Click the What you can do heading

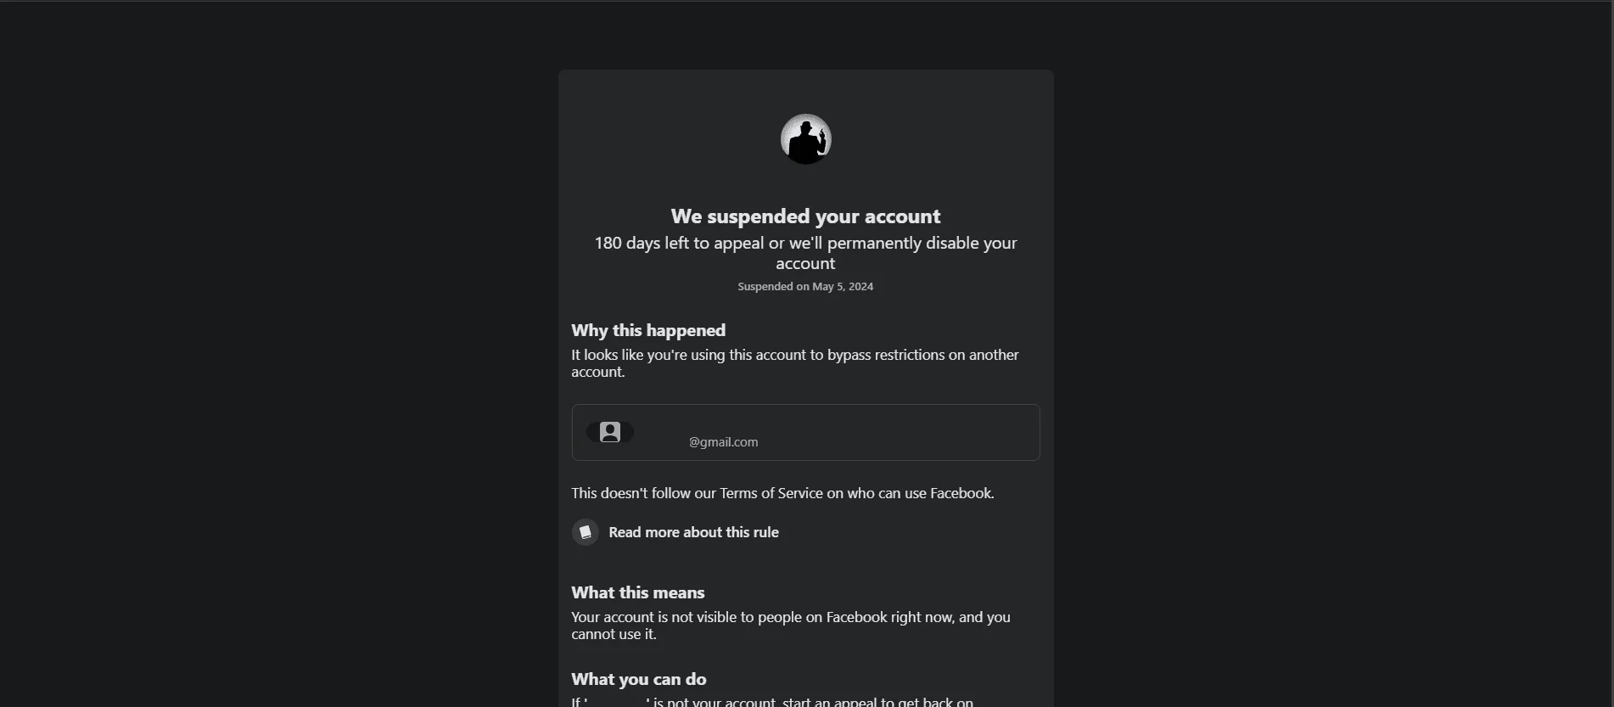(639, 679)
